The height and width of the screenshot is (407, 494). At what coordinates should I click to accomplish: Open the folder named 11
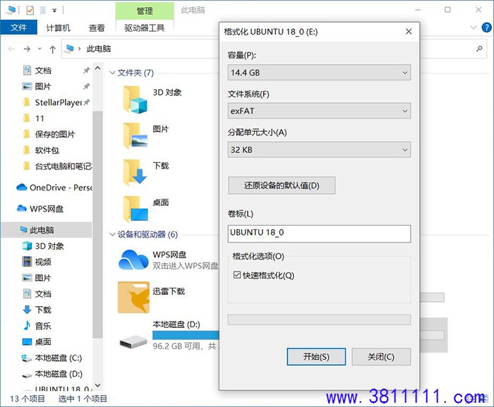(x=40, y=119)
